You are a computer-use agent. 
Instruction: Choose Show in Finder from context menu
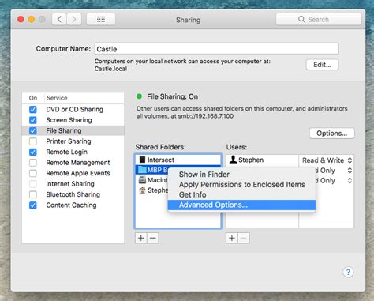[241, 175]
